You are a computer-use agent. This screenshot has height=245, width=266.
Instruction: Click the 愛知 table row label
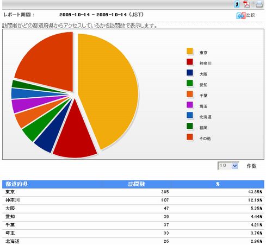click(x=10, y=217)
